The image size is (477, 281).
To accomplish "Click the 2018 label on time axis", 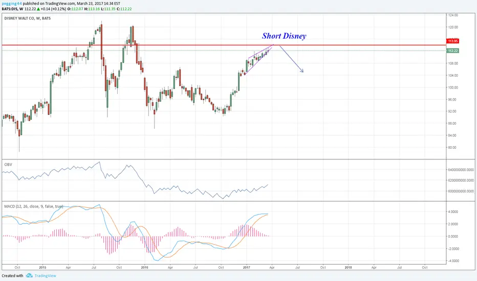I will pyautogui.click(x=349, y=267).
